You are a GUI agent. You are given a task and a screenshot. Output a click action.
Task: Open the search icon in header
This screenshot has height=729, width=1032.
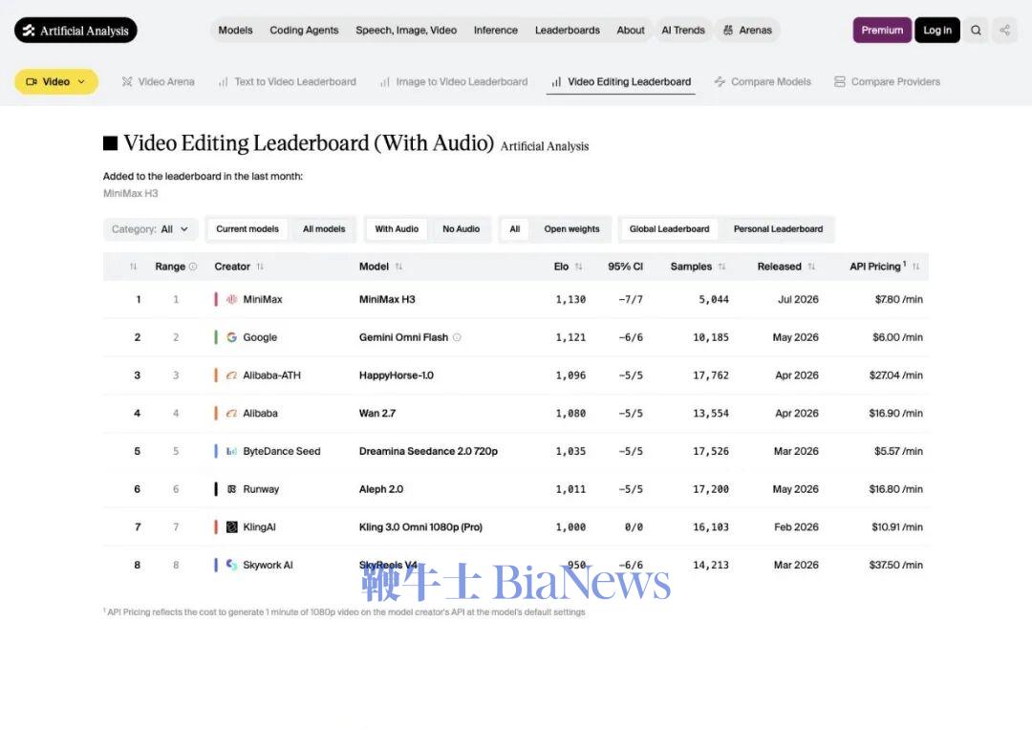(x=976, y=31)
